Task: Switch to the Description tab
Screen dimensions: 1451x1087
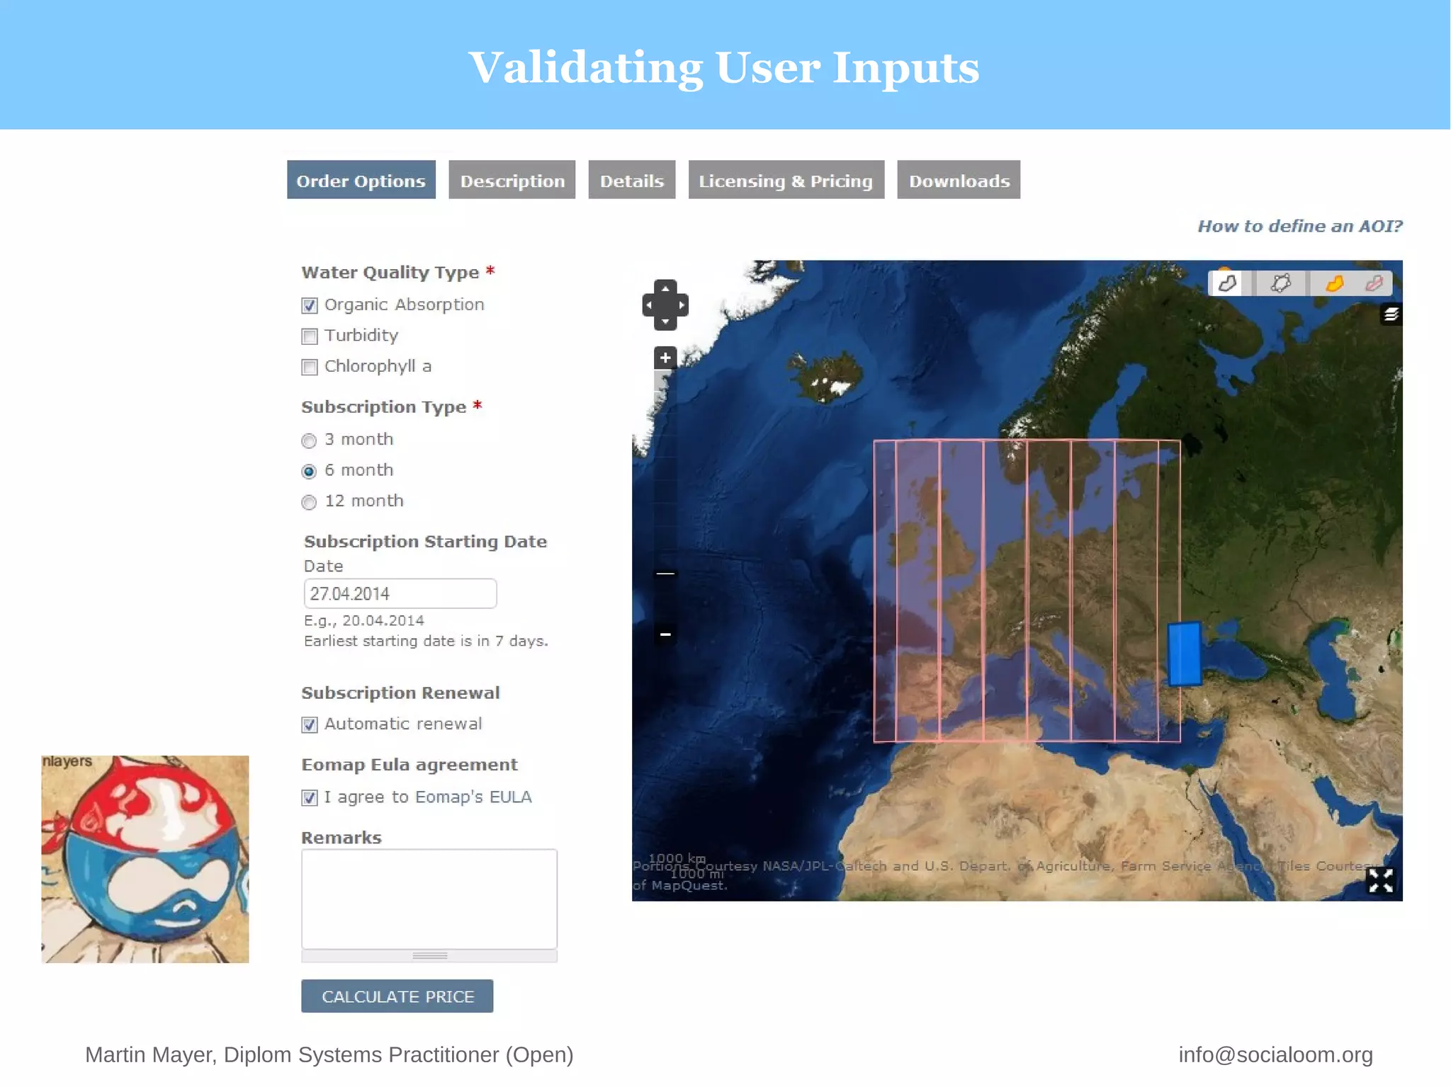Action: (512, 180)
